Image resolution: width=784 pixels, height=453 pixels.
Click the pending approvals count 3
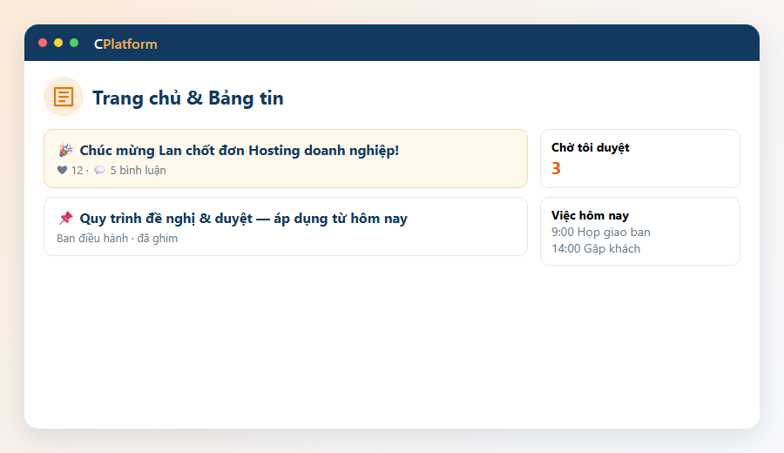(x=556, y=168)
